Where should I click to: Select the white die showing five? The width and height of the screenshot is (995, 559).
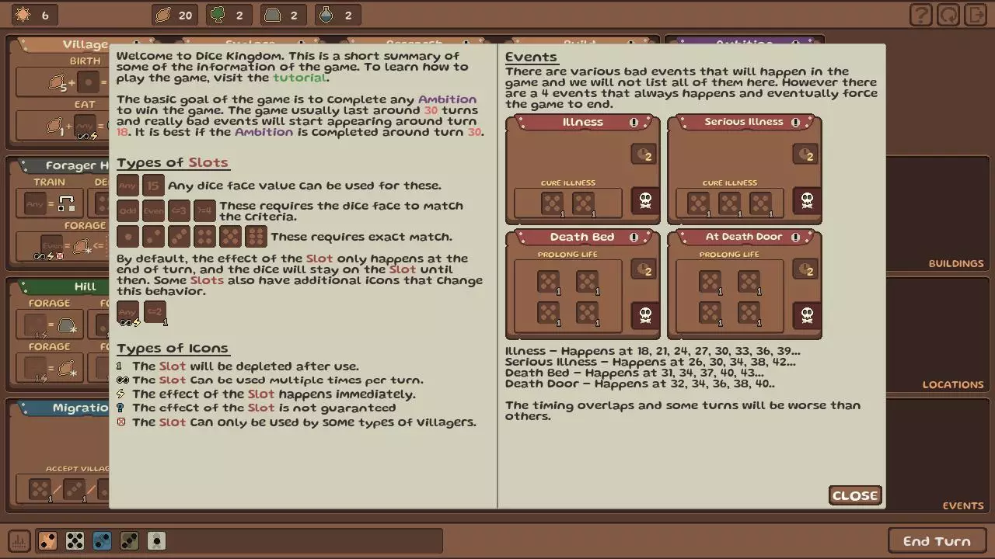click(x=75, y=540)
